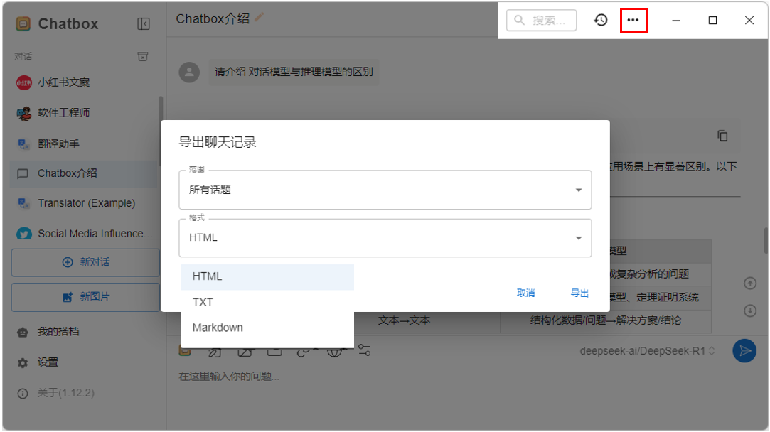The image size is (770, 432).
Task: Open 我的搭档 page
Action: (58, 332)
